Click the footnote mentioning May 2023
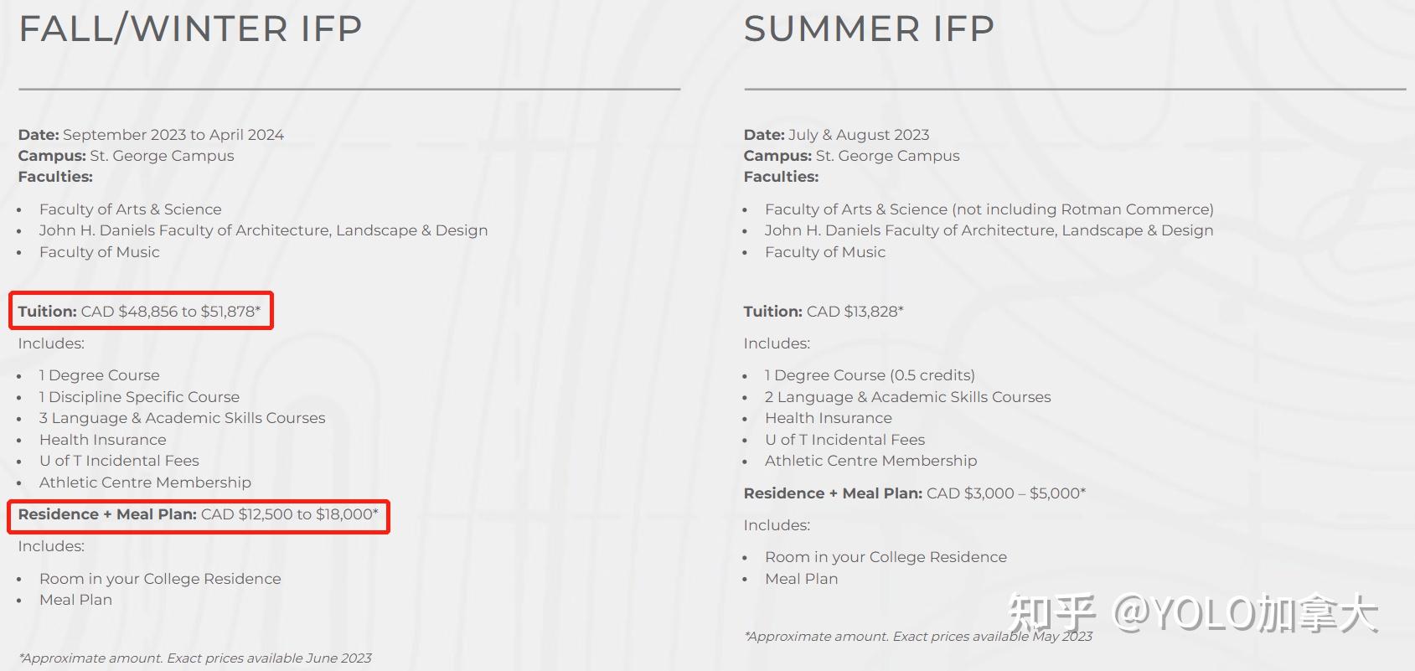 918,637
